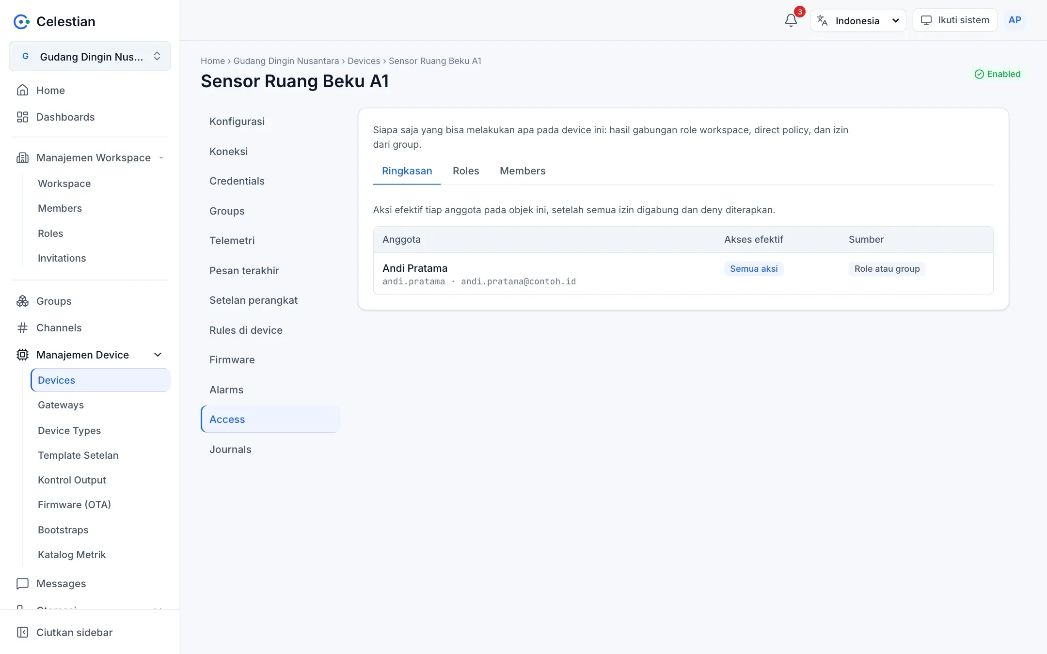Screen dimensions: 1047x654
Task: Click the Home house icon in sidebar
Action: pos(22,90)
